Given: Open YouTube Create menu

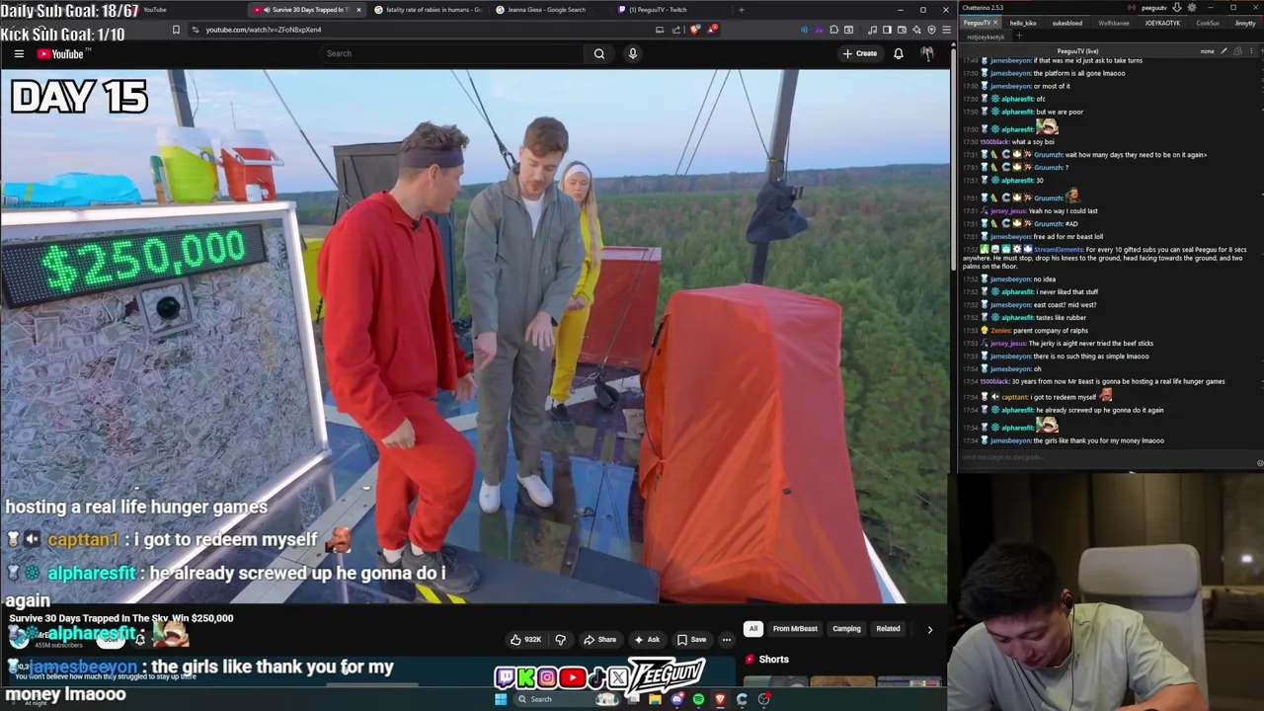Looking at the screenshot, I should tap(860, 53).
